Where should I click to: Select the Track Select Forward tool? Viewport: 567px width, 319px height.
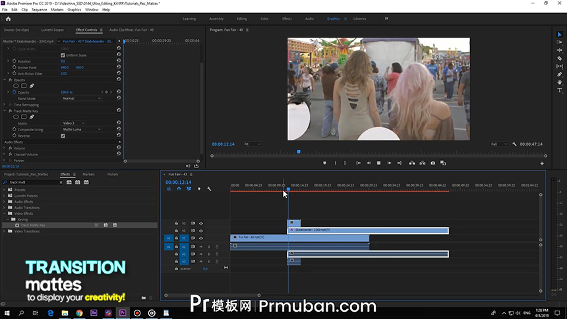click(559, 42)
